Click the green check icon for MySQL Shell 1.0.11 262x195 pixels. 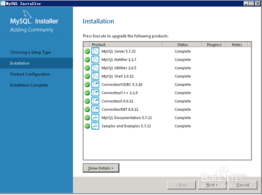pos(87,76)
